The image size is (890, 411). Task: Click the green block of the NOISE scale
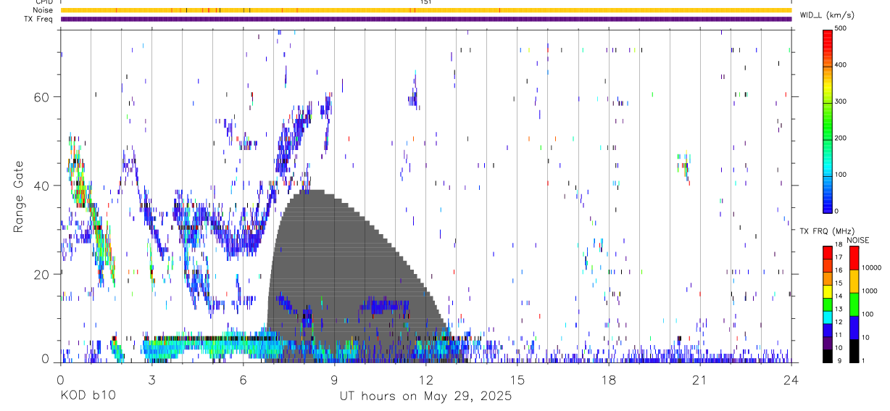[x=854, y=304]
